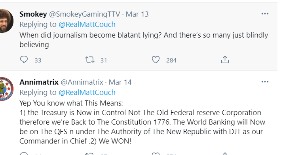Screen dimensions: 283x155
Task: Open the Mar 13 tweet timestamp
Action: 137,14
